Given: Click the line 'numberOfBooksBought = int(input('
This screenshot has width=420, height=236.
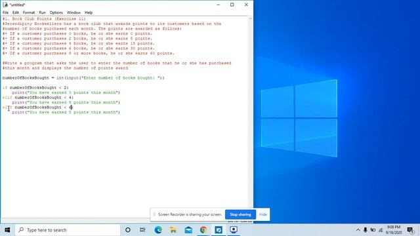Looking at the screenshot, I should pyautogui.click(x=83, y=78).
